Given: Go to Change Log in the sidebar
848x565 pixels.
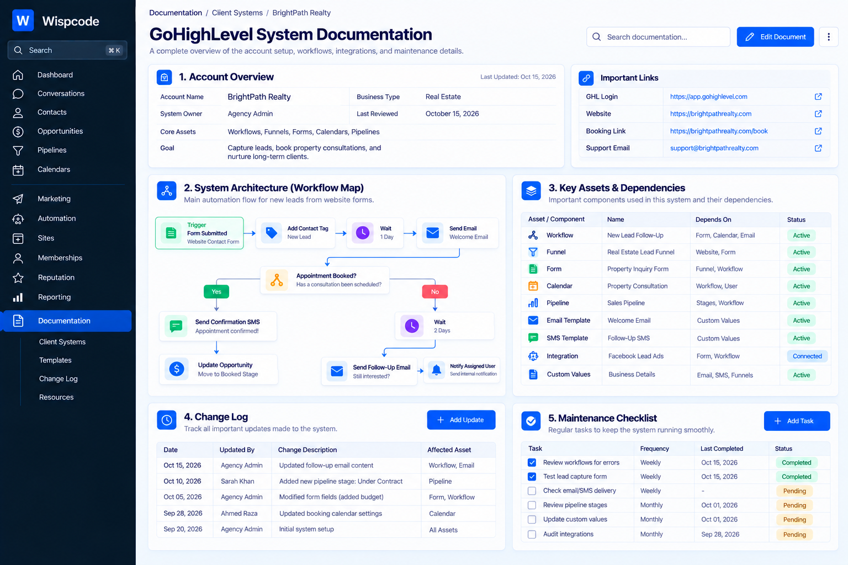Looking at the screenshot, I should (x=59, y=379).
